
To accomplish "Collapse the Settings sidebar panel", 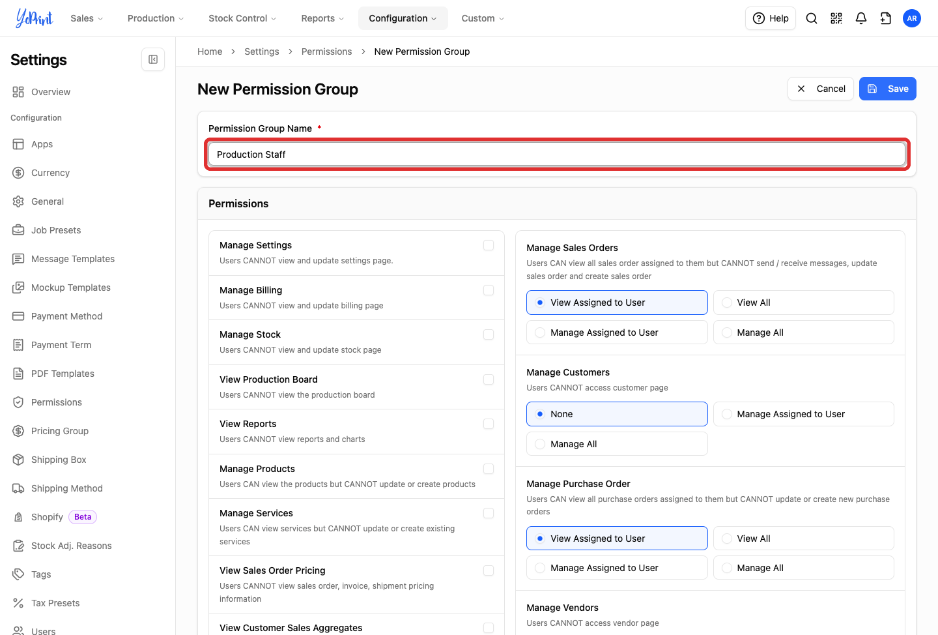I will pos(153,59).
